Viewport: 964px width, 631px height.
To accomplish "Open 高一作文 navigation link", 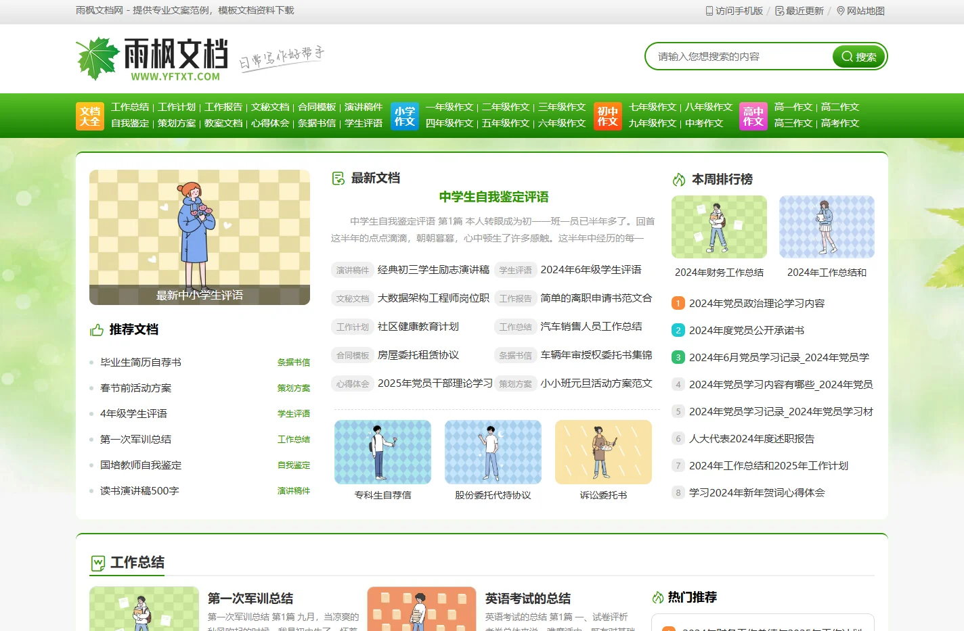I will pyautogui.click(x=793, y=107).
